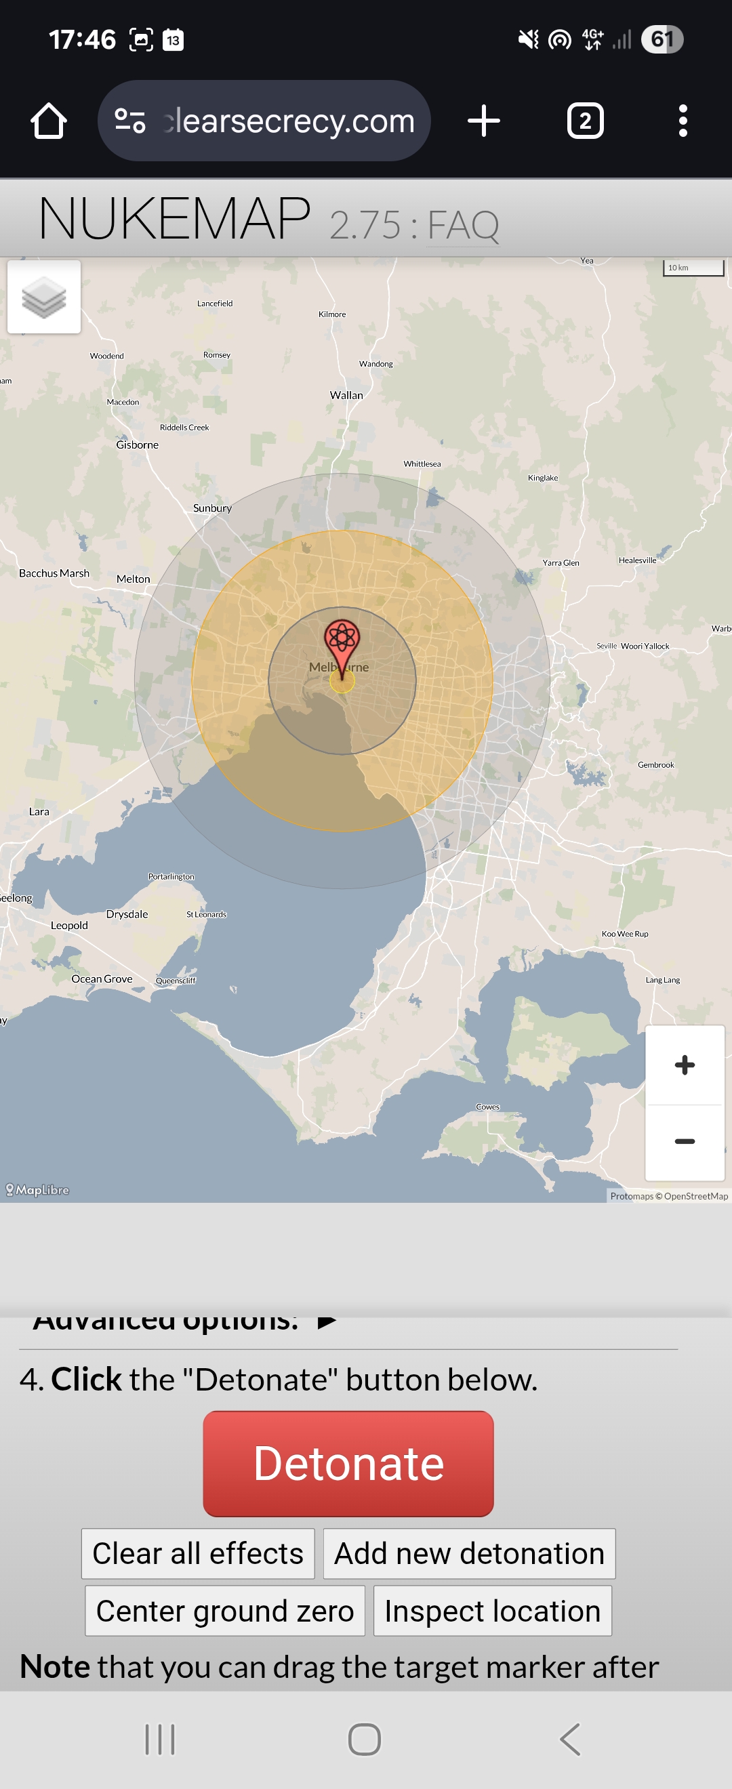Click the Lancefield map label
Viewport: 732px width, 1789px height.
tap(216, 304)
